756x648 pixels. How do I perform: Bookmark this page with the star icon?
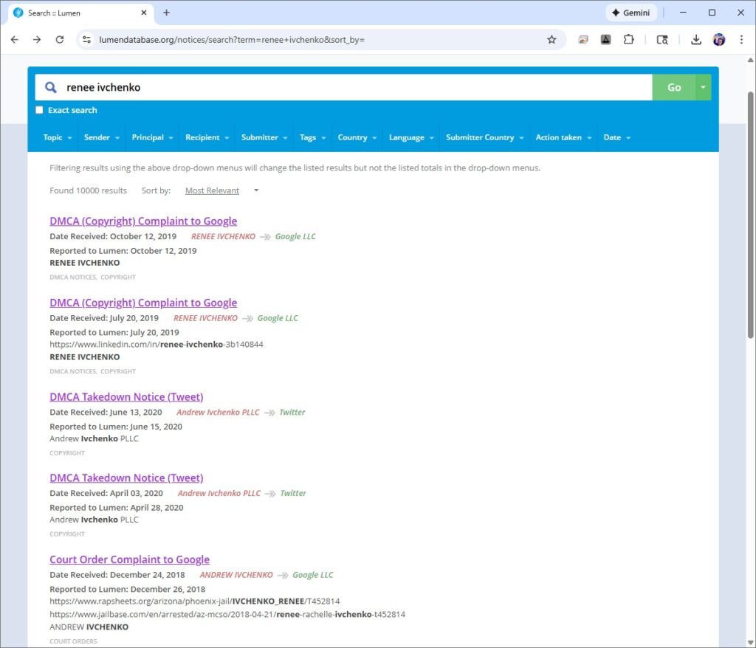[x=551, y=40]
